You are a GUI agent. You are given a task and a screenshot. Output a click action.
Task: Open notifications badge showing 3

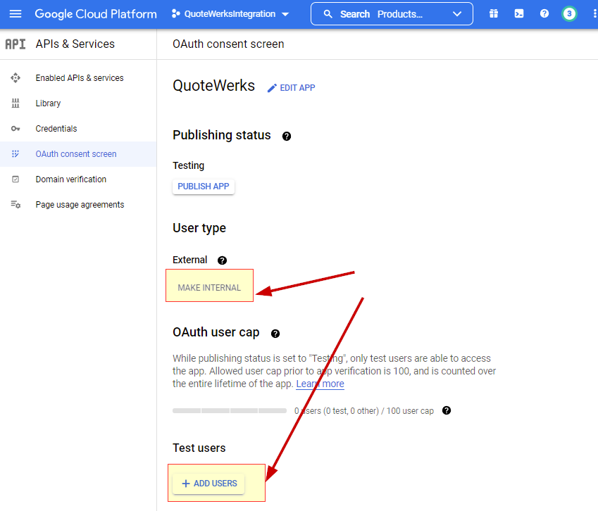pyautogui.click(x=569, y=14)
